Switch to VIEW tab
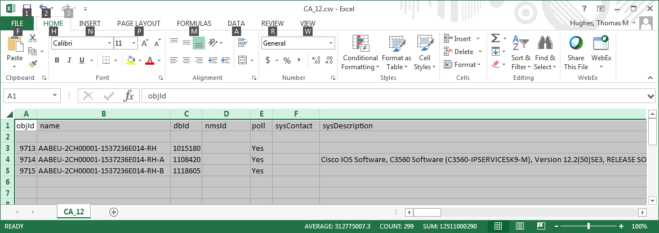Screen dimensions: 659x233 (308, 24)
